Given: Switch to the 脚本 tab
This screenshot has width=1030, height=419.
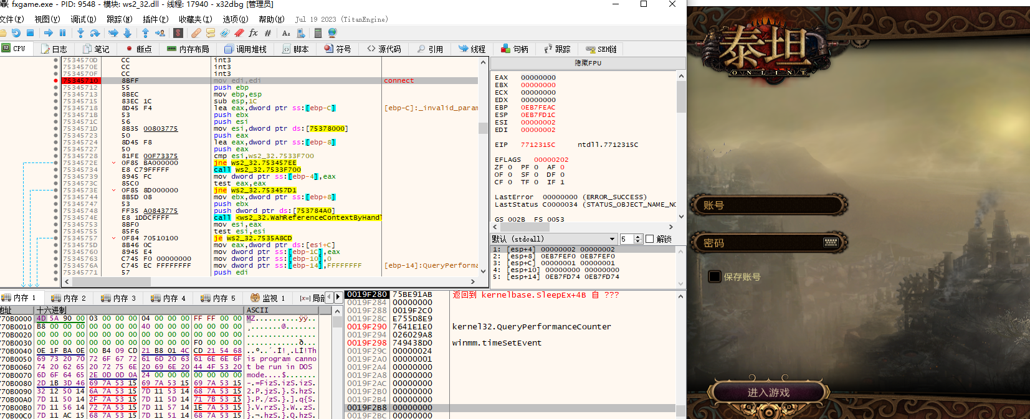Looking at the screenshot, I should pos(295,49).
